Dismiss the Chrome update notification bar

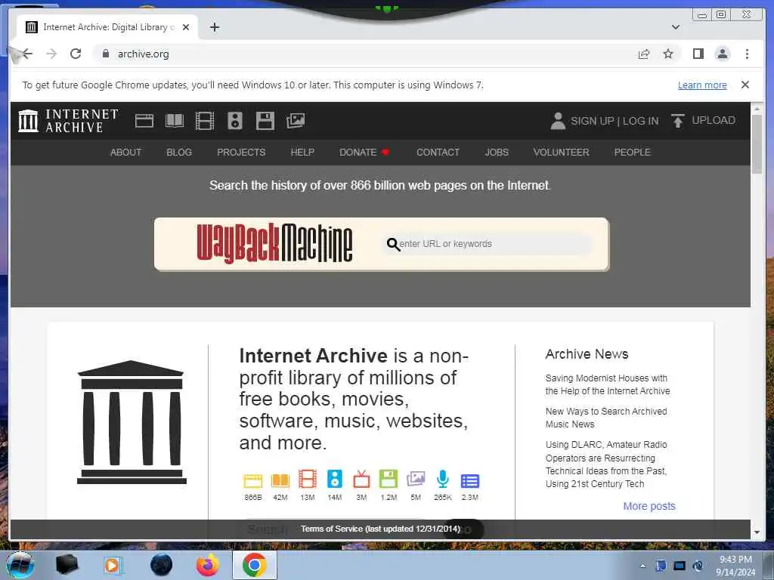(745, 85)
